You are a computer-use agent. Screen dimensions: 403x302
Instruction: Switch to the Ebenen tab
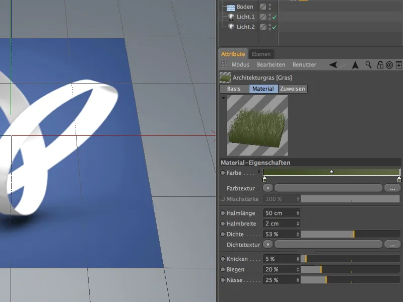tap(261, 54)
